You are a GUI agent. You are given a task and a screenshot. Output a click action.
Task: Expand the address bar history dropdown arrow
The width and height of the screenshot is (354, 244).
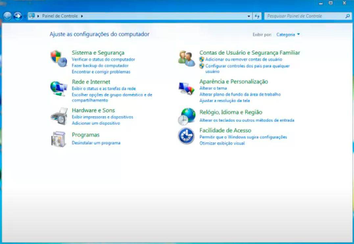pos(249,16)
